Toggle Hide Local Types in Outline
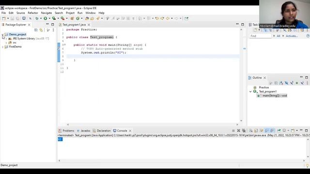 click(302, 83)
